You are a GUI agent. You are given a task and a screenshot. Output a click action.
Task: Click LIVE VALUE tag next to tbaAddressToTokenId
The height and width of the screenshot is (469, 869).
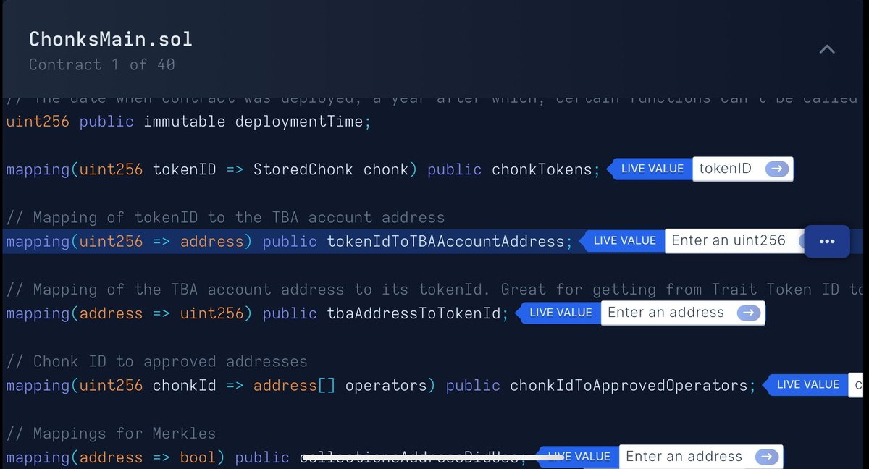click(x=558, y=313)
